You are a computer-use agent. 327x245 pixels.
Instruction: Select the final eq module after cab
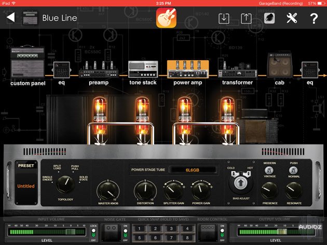pos(310,70)
